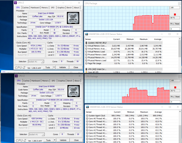The width and height of the screenshot is (182, 143).
Task: Click Reset button in top CPU Package graph
Action: (177, 24)
